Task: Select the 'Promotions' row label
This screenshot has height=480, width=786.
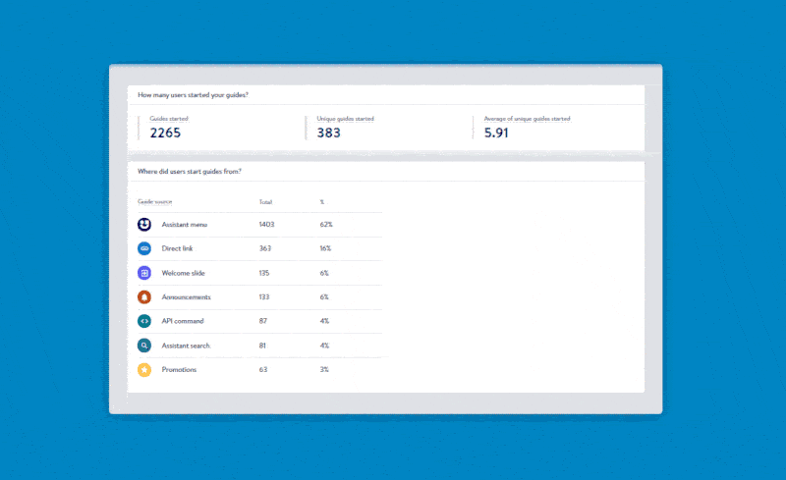Action: pyautogui.click(x=179, y=370)
